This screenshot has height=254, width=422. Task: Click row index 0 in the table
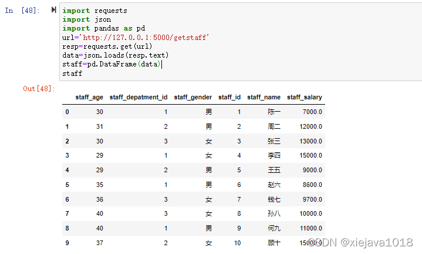coord(67,112)
